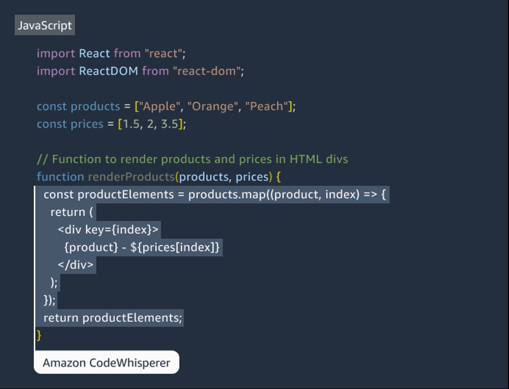Click the renderProducts function name
The height and width of the screenshot is (389, 509).
(131, 177)
